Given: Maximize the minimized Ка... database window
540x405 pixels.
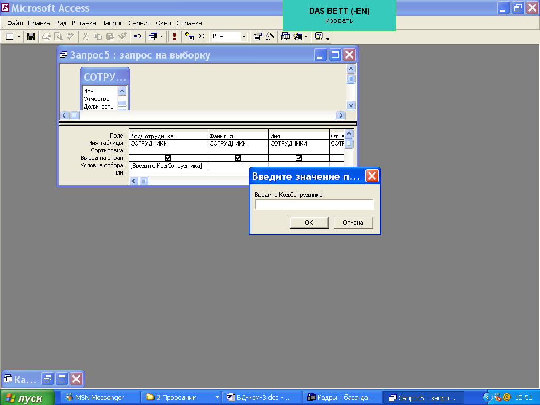Looking at the screenshot, I should 62,379.
